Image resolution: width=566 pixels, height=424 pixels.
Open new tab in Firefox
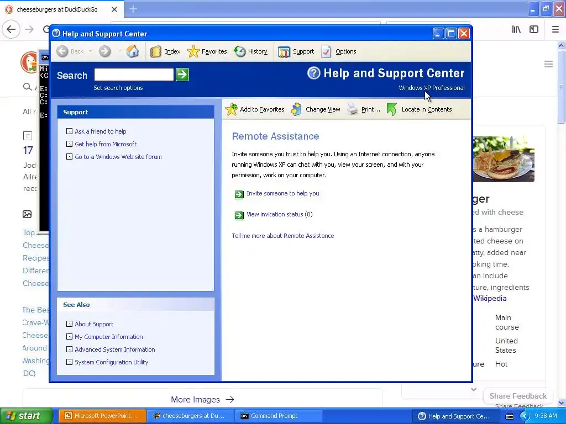(x=133, y=9)
